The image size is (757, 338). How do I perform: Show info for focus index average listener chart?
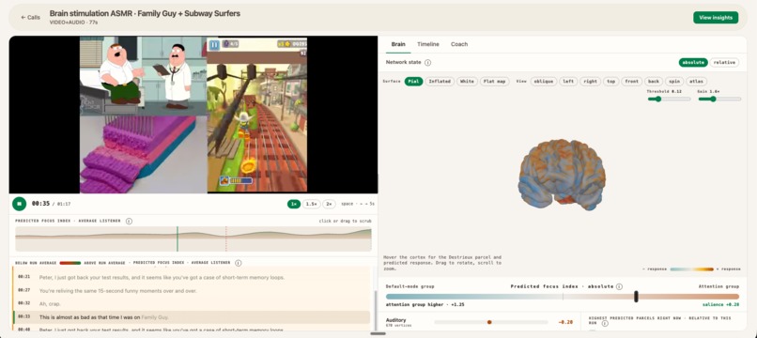pos(129,222)
